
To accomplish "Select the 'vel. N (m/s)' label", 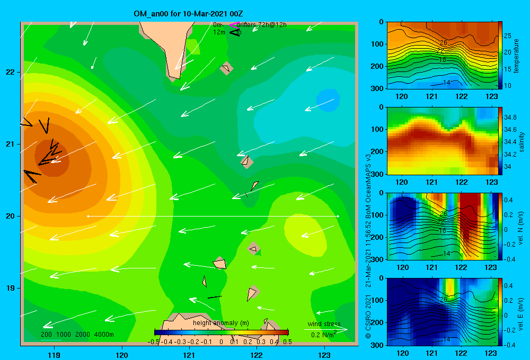I will (x=520, y=228).
